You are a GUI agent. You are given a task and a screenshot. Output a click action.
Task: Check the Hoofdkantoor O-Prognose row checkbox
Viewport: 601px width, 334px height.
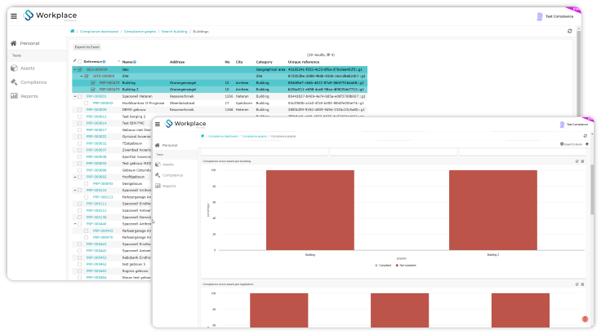click(87, 103)
